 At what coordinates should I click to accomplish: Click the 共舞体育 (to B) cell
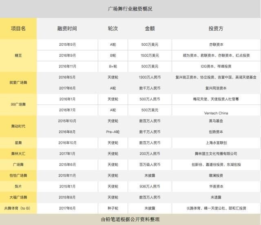[18, 208]
